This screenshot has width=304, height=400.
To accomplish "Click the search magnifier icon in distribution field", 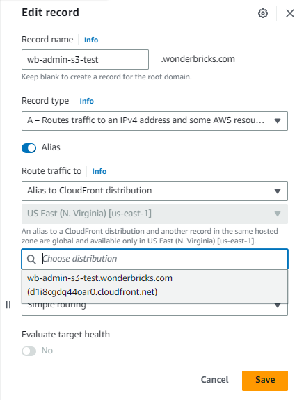I will click(31, 259).
